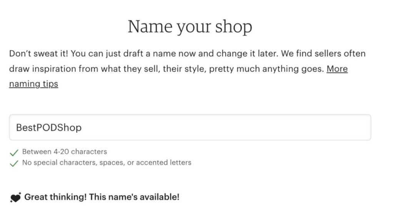The height and width of the screenshot is (221, 394).
Task: Click the underlined 'naming tips' text
Action: [33, 84]
